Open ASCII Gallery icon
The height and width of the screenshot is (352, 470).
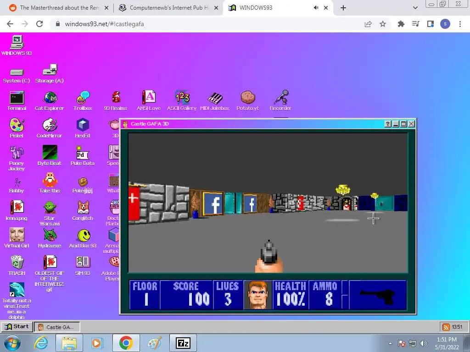[182, 100]
